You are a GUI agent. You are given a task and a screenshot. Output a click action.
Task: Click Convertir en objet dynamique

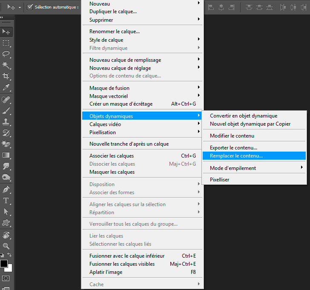click(243, 116)
